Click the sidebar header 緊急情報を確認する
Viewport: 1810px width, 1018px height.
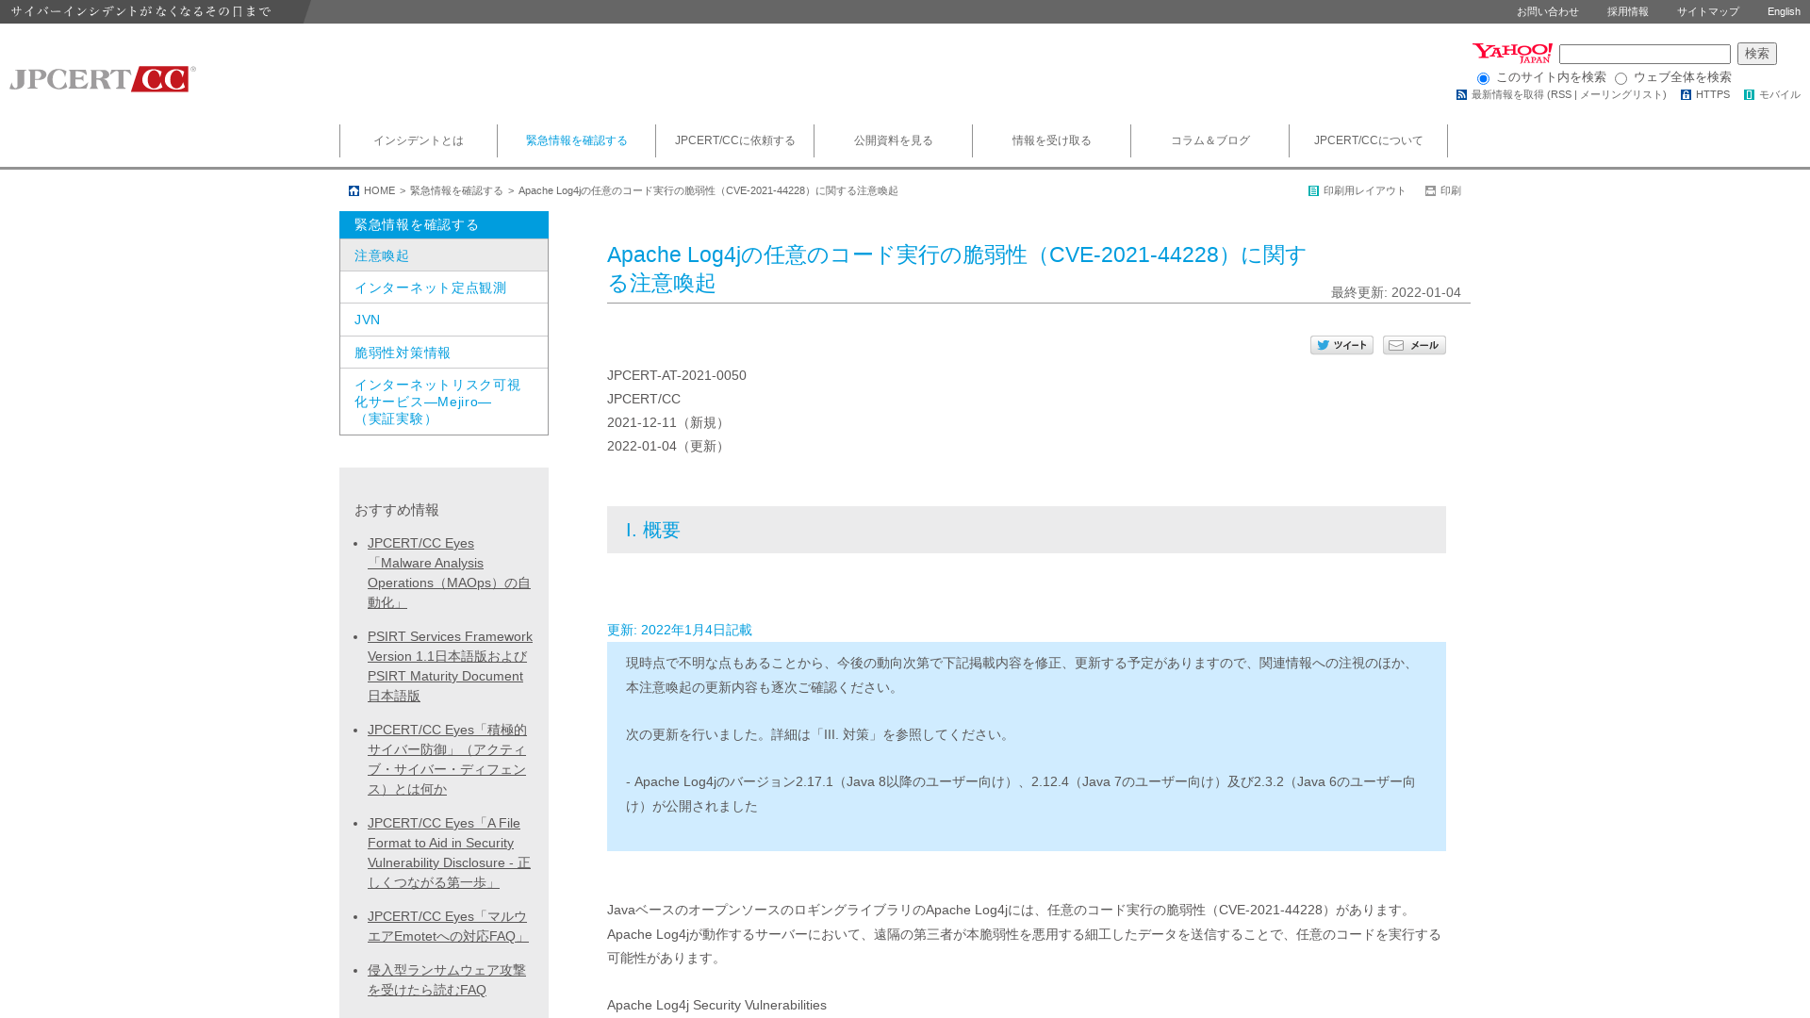444,225
